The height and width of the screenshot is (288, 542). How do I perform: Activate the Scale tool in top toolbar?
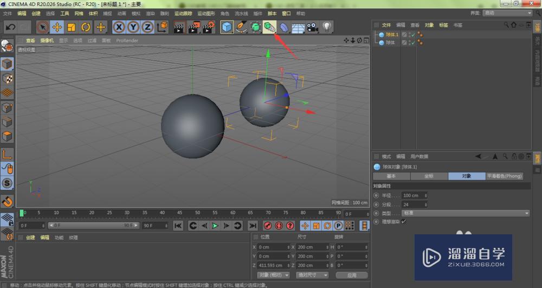[72, 27]
